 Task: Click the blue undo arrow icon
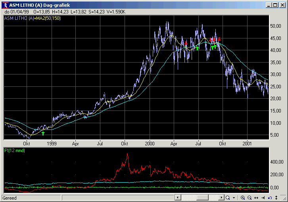pyautogui.click(x=270, y=198)
